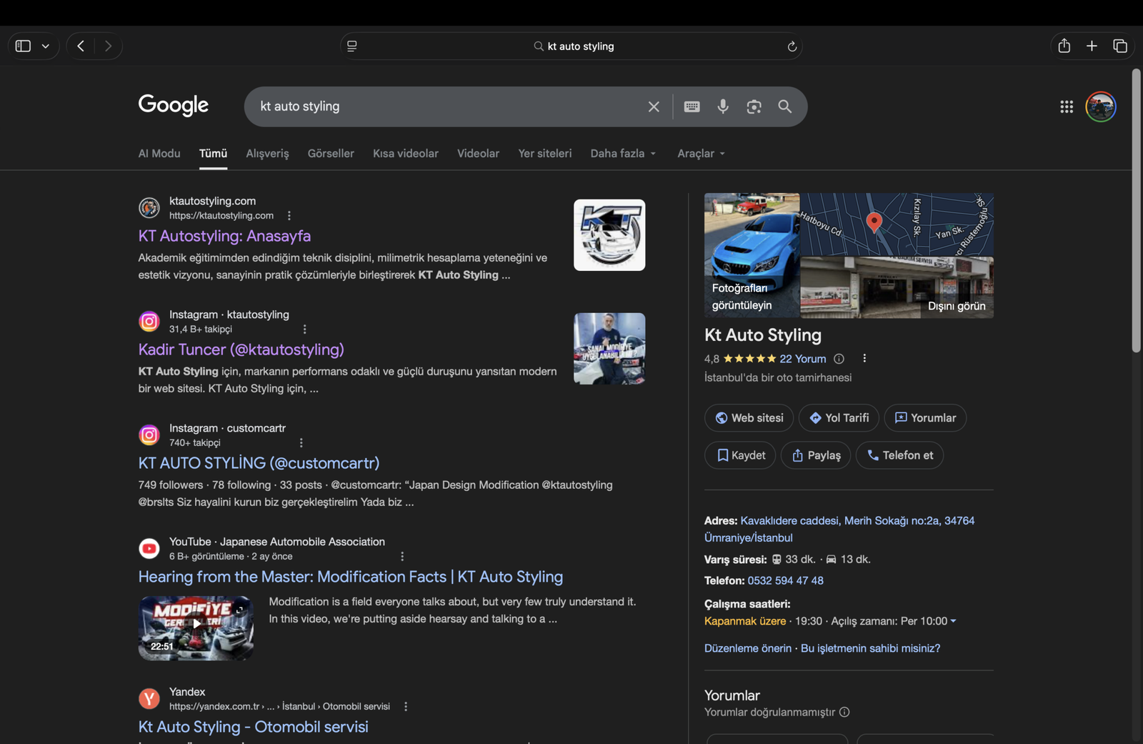The height and width of the screenshot is (744, 1143).
Task: Open a new Safari tab
Action: click(x=1092, y=46)
